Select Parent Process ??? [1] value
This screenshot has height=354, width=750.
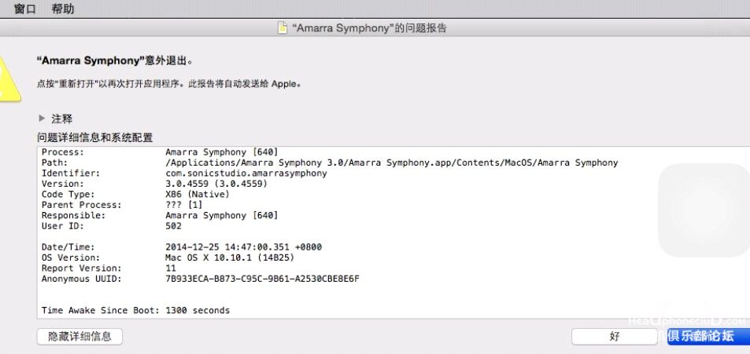point(184,205)
